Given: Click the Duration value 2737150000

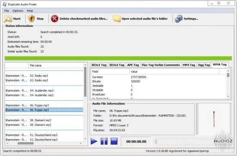Looking at the screenshot, I should [138, 77].
